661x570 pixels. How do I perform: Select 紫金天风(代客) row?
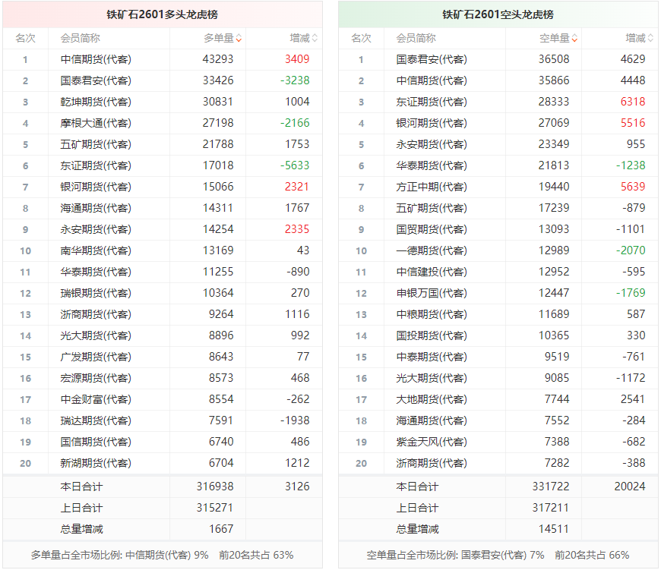(498, 442)
